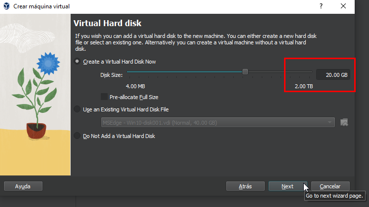Click the 4.00 MB minimum size label
Screen dimensions: 369x207
135,86
